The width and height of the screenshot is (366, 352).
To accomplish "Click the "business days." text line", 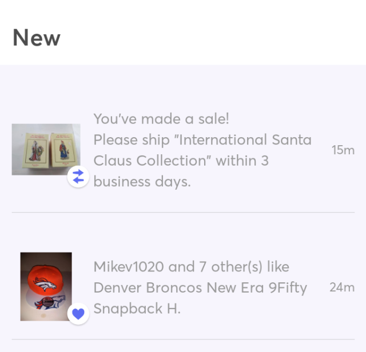I will pos(142,182).
